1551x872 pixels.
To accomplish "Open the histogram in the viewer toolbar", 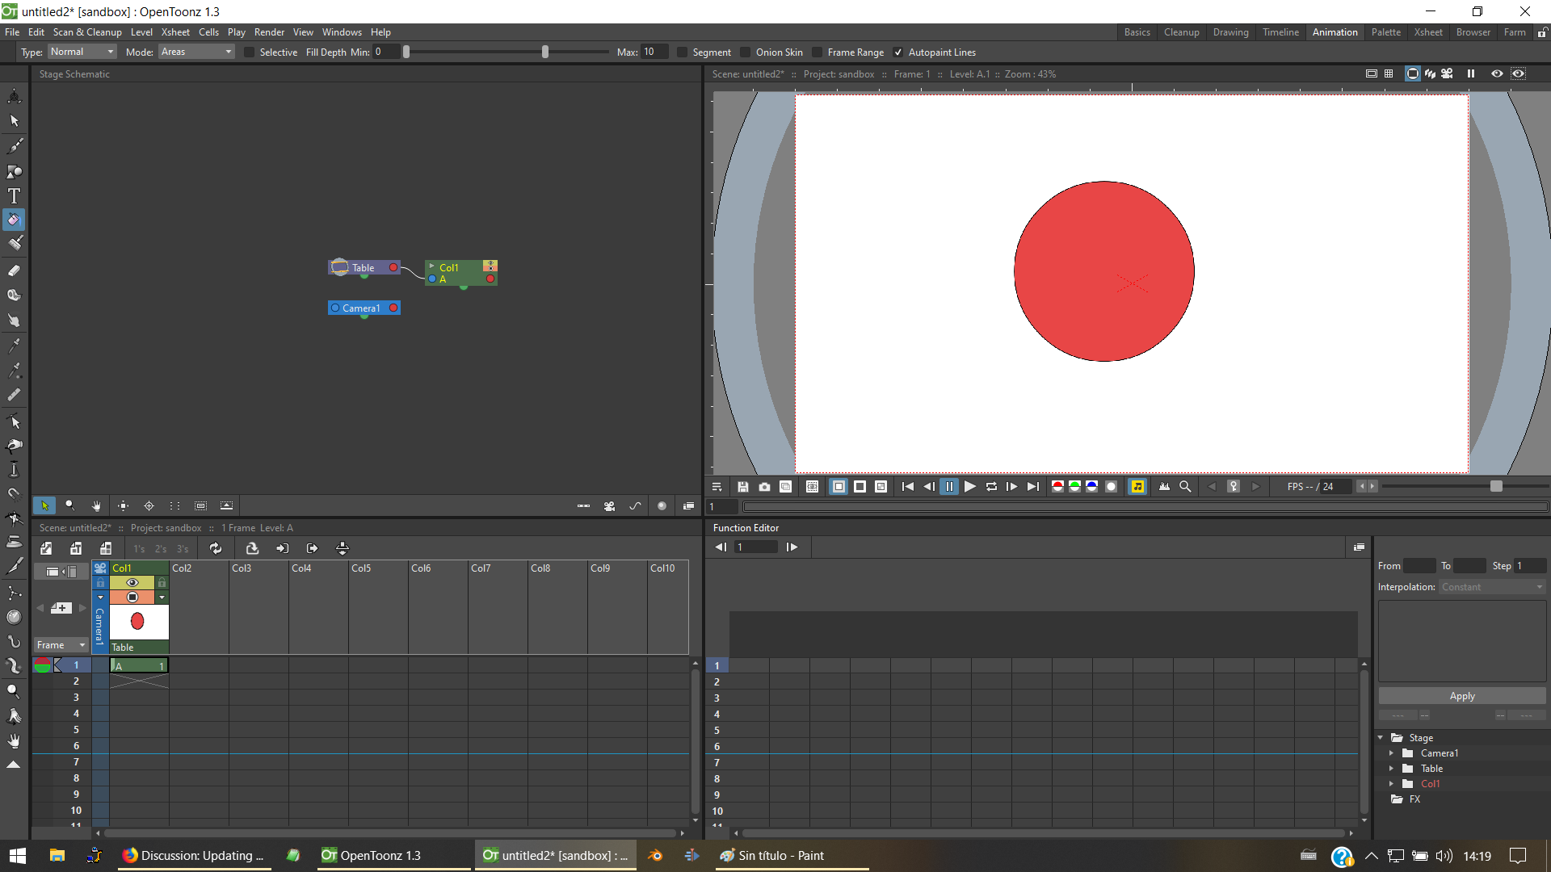I will point(1164,486).
